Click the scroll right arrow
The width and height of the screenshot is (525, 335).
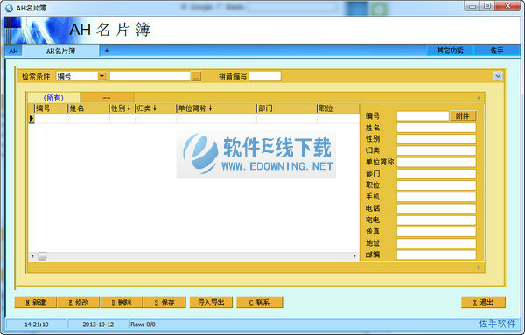[354, 256]
